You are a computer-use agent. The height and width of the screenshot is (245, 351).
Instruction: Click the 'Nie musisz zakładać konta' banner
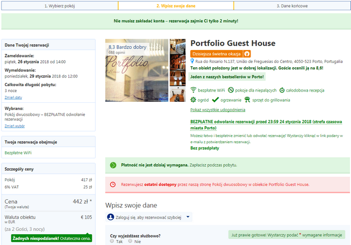point(176,21)
